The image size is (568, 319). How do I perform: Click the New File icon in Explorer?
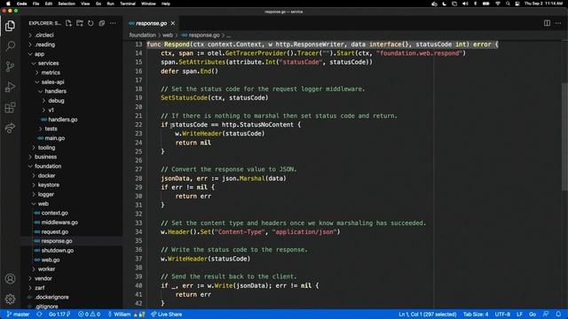tap(68, 23)
